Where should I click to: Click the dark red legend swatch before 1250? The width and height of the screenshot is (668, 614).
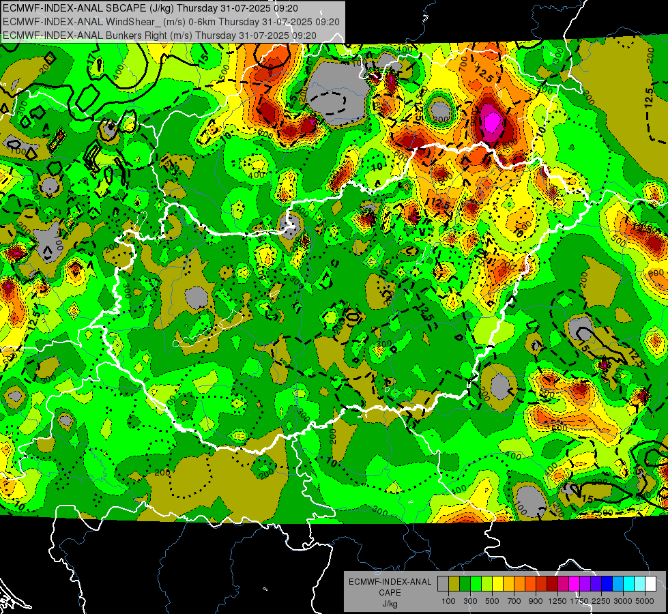pyautogui.click(x=553, y=584)
